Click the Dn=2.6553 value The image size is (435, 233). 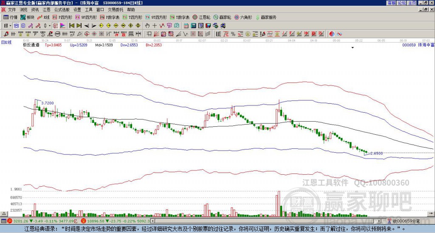point(129,45)
